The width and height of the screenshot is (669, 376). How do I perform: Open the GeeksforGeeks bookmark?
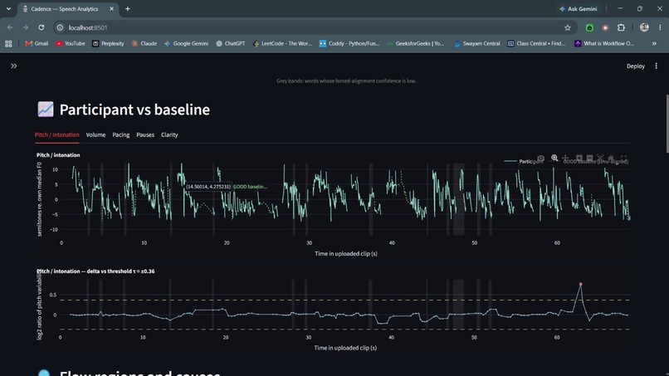coord(416,43)
